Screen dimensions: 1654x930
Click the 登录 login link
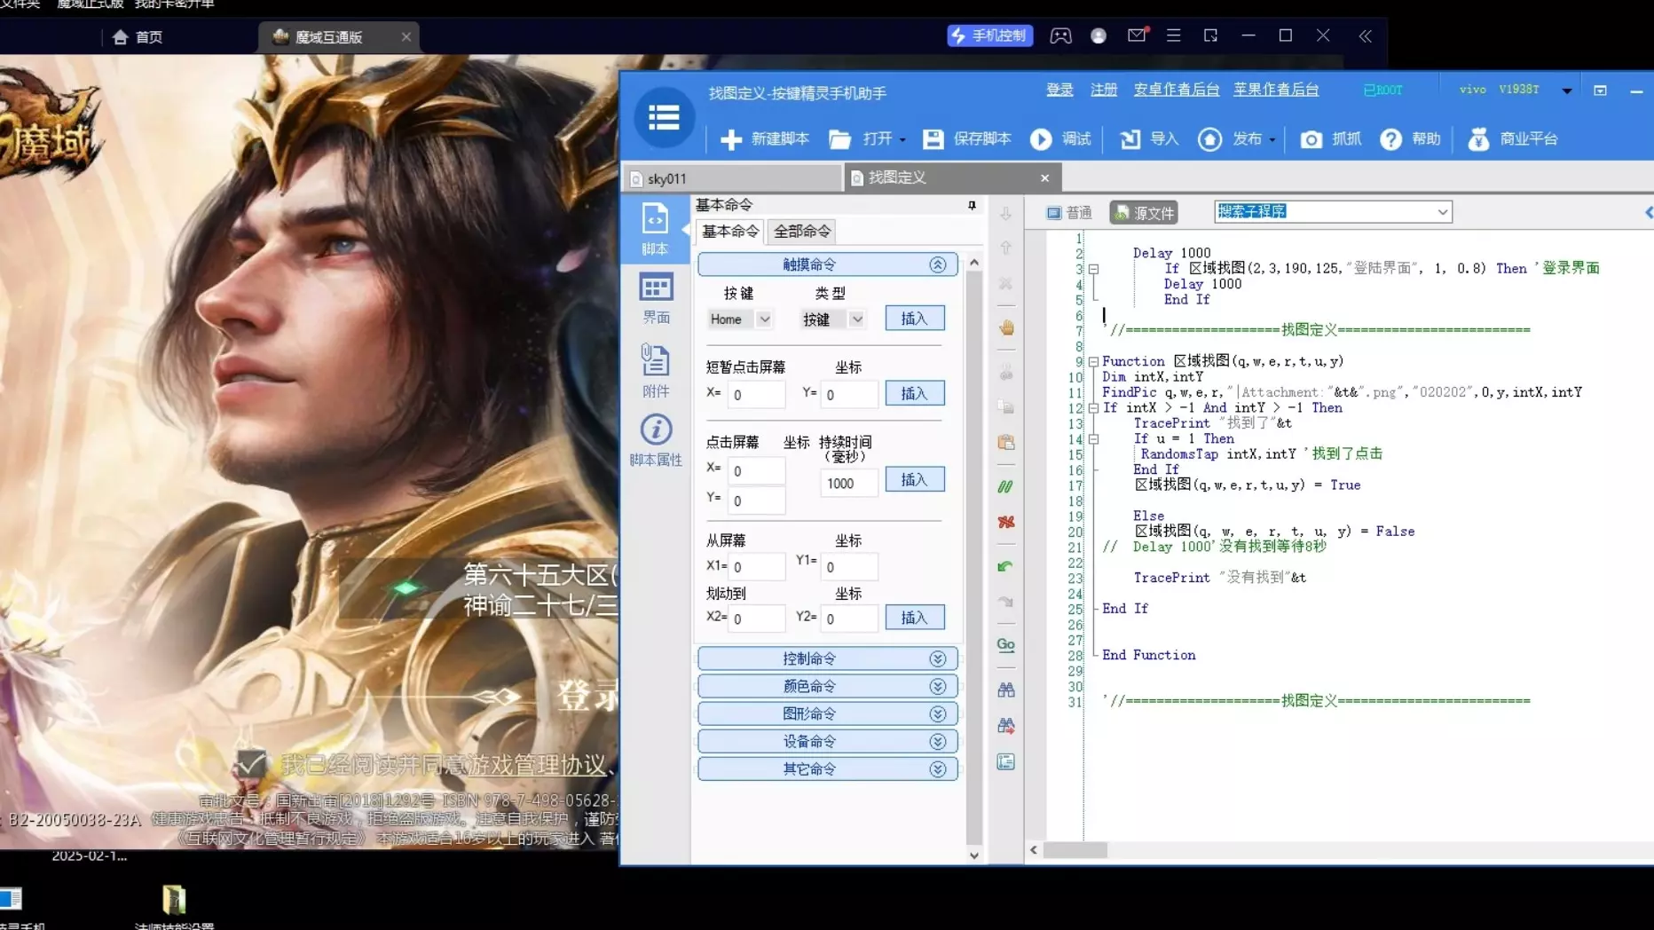pos(1059,90)
